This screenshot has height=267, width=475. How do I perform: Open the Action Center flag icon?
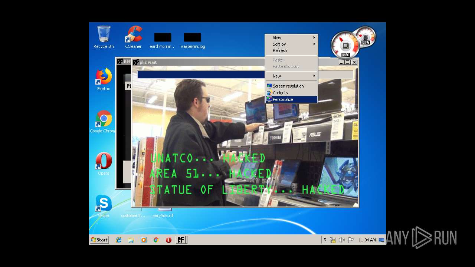[350, 240]
